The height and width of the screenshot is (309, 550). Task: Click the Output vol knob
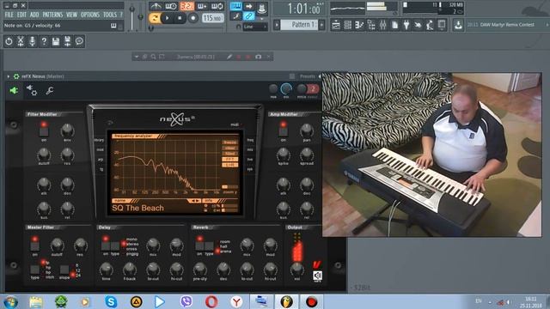pos(297,269)
